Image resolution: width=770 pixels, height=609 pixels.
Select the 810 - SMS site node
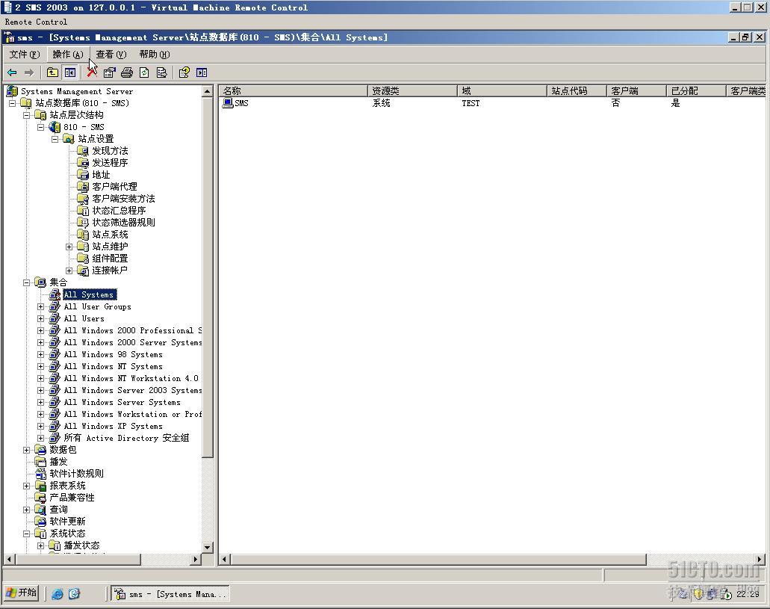coord(84,127)
